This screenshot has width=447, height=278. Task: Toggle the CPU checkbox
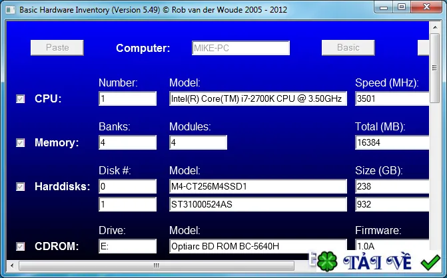click(20, 98)
